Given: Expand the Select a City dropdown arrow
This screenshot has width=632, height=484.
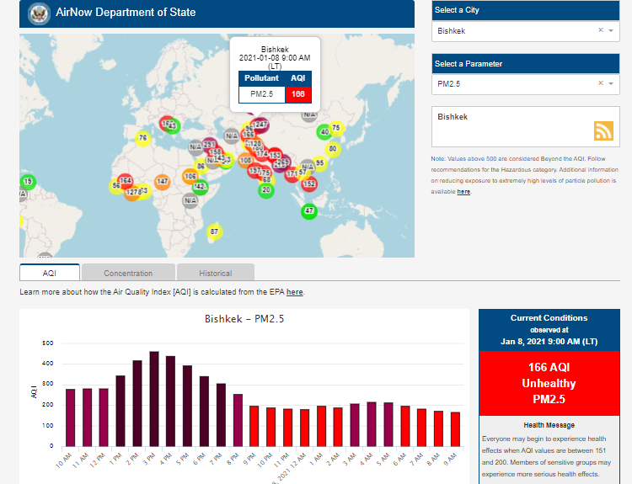Looking at the screenshot, I should [611, 30].
